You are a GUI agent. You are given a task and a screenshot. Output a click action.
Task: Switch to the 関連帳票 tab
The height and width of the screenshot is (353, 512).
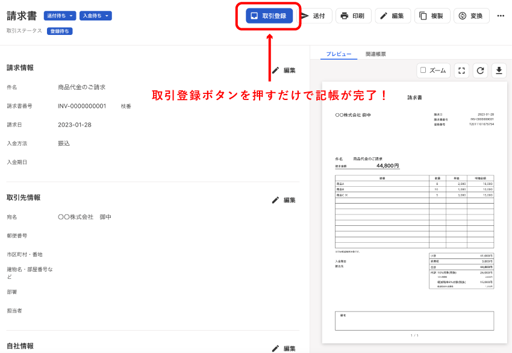372,54
